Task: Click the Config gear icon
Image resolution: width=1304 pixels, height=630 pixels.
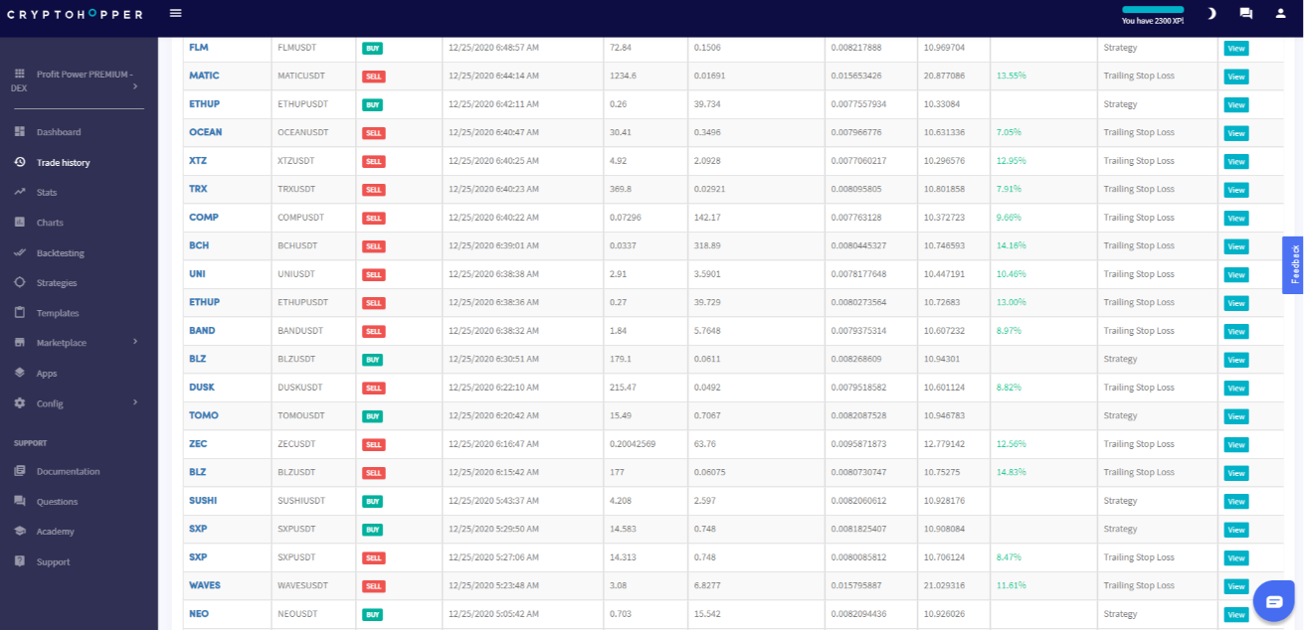Action: point(19,403)
